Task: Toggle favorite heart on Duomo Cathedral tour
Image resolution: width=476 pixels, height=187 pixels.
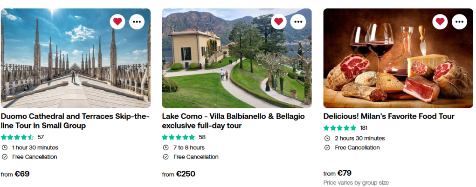Action: pyautogui.click(x=117, y=21)
